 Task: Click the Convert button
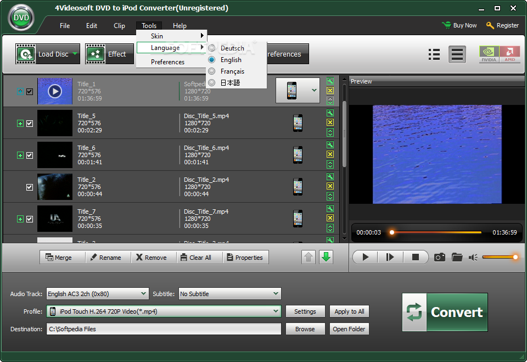pos(445,312)
